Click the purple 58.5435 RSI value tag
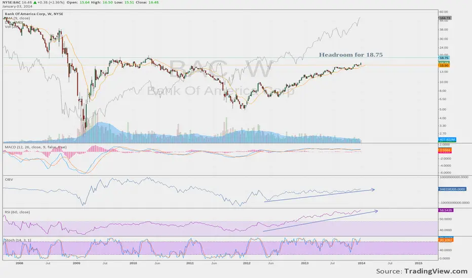Viewport: 472px width, 278px height. pyautogui.click(x=446, y=210)
